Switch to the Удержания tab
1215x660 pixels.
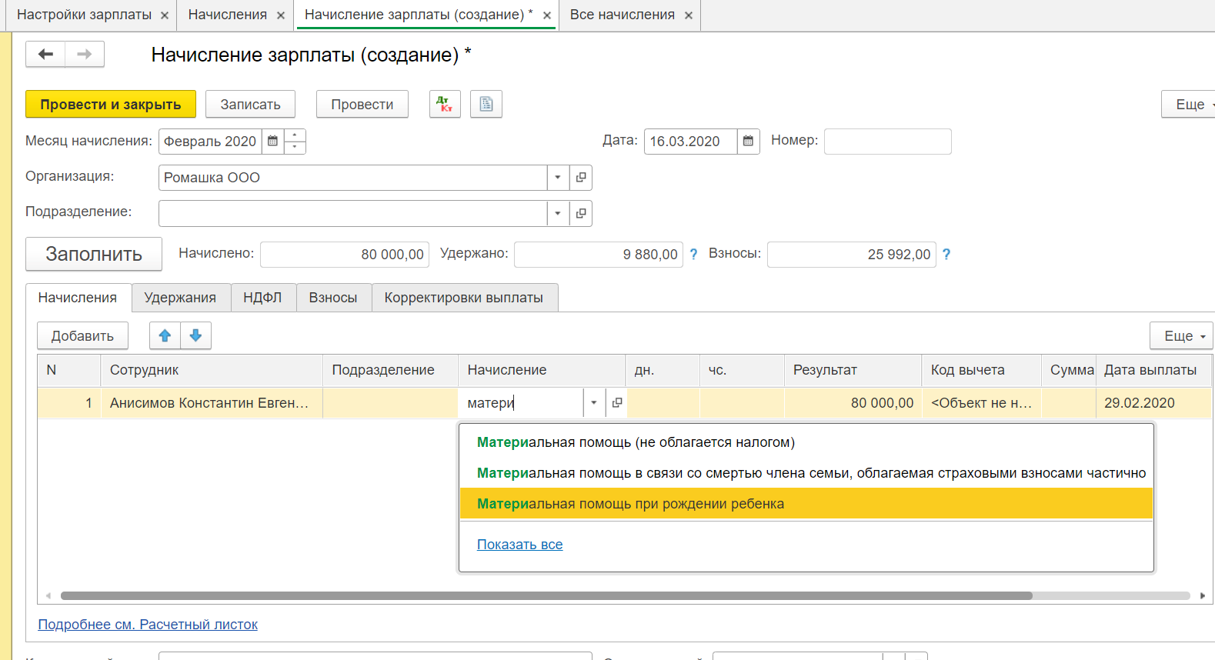coord(180,298)
